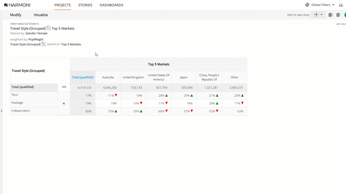The width and height of the screenshot is (346, 194).
Task: Click the percentage swap icon in the subtitle
Action: (x=44, y=44)
